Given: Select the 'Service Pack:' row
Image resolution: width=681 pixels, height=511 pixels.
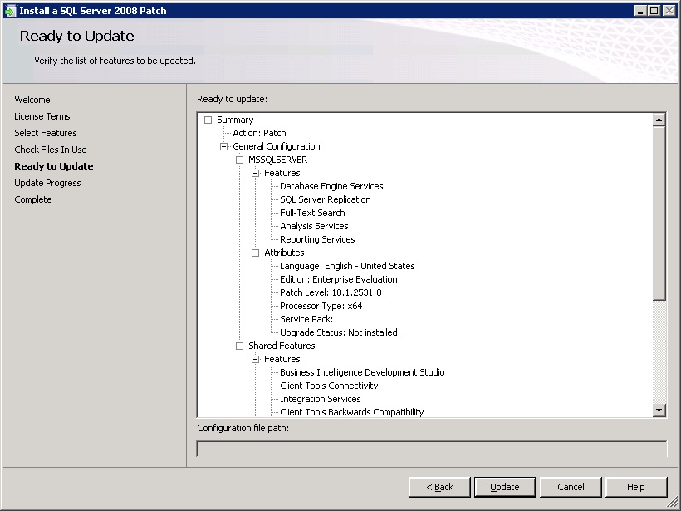Looking at the screenshot, I should (x=306, y=319).
